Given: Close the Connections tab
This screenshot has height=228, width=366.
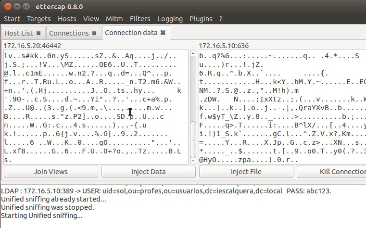Looking at the screenshot, I should 94,33.
